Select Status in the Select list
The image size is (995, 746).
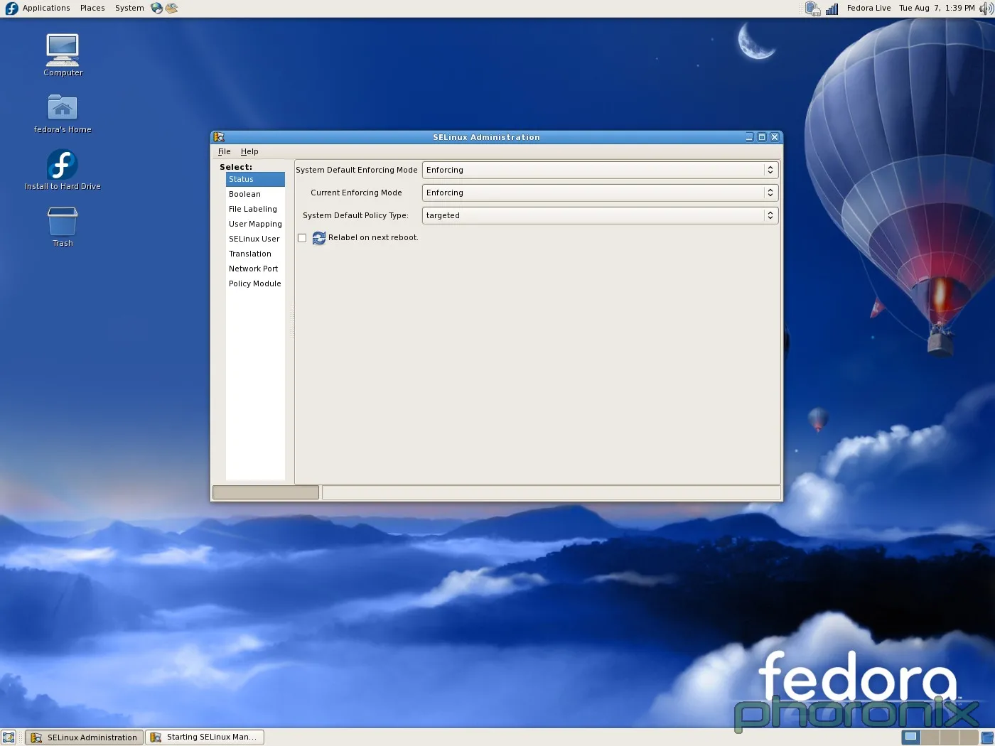255,179
